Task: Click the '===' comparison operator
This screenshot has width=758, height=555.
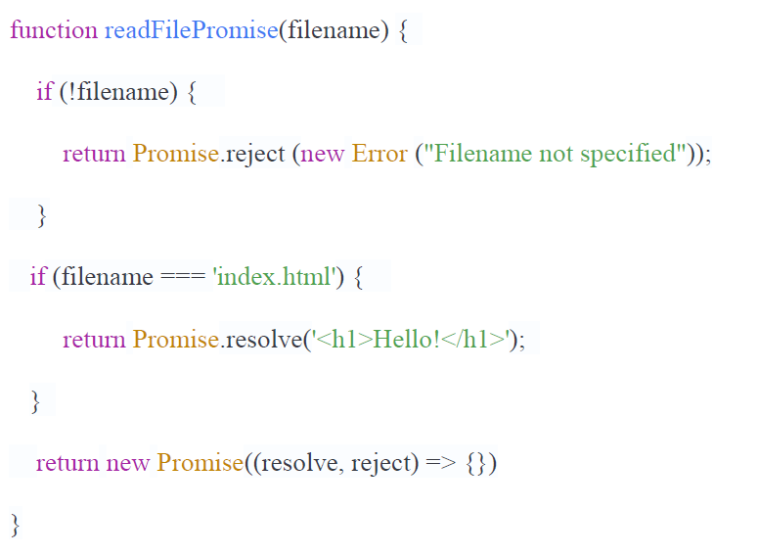Action: (x=183, y=277)
